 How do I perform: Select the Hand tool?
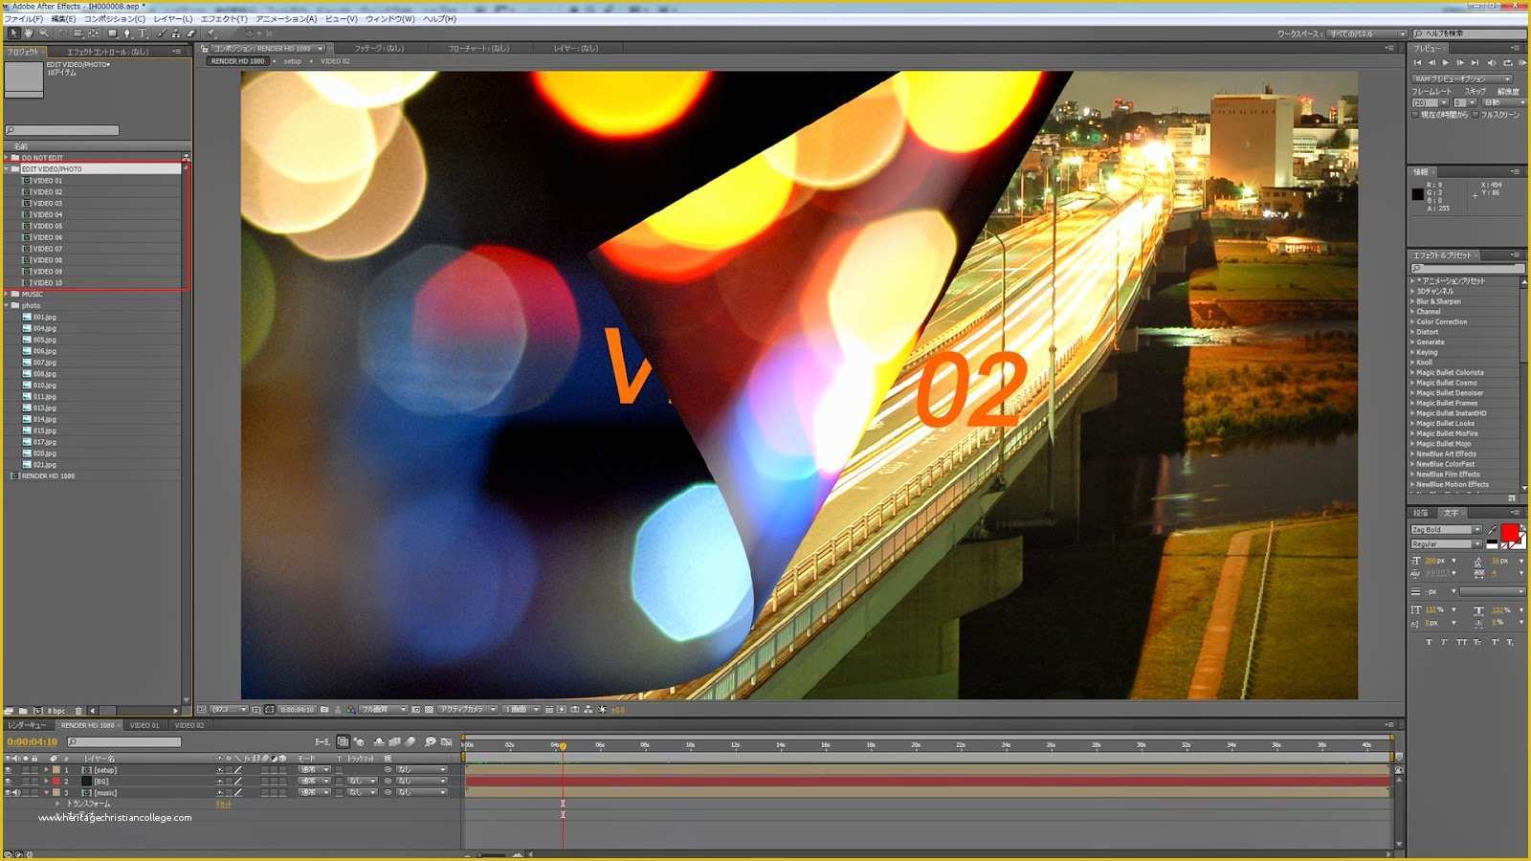coord(29,33)
